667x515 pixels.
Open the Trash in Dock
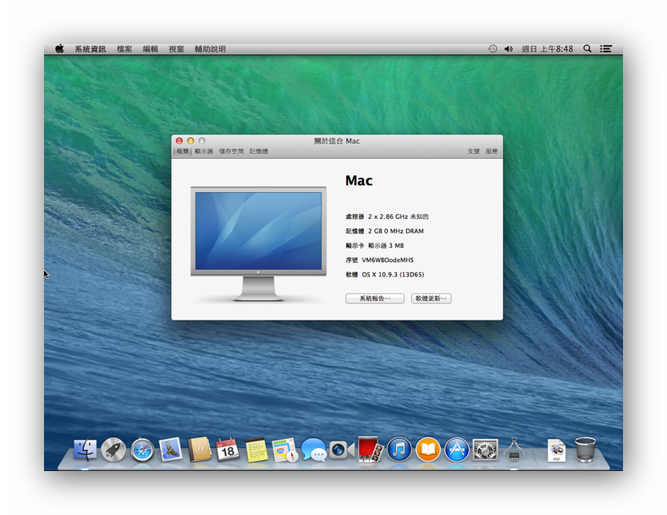[x=586, y=450]
